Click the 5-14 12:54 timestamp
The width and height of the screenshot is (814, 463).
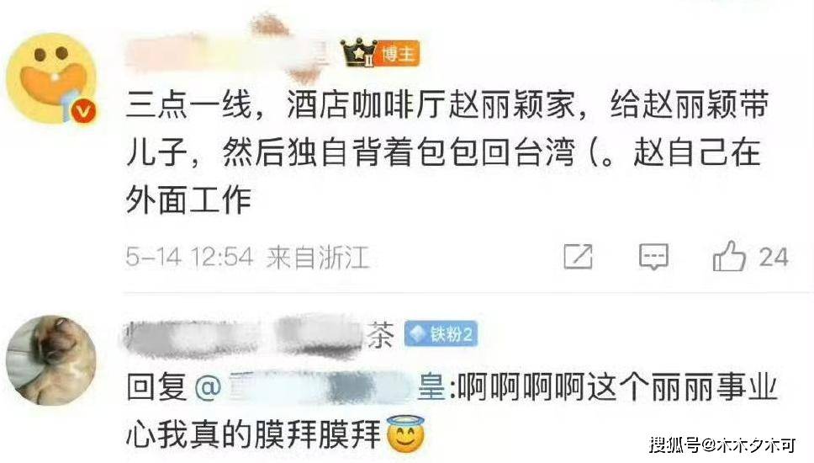(x=189, y=258)
